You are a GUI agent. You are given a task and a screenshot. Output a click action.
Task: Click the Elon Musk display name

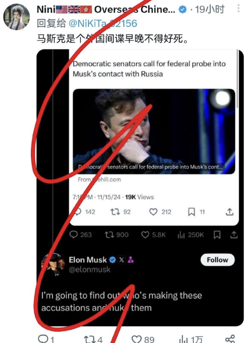[88, 260]
